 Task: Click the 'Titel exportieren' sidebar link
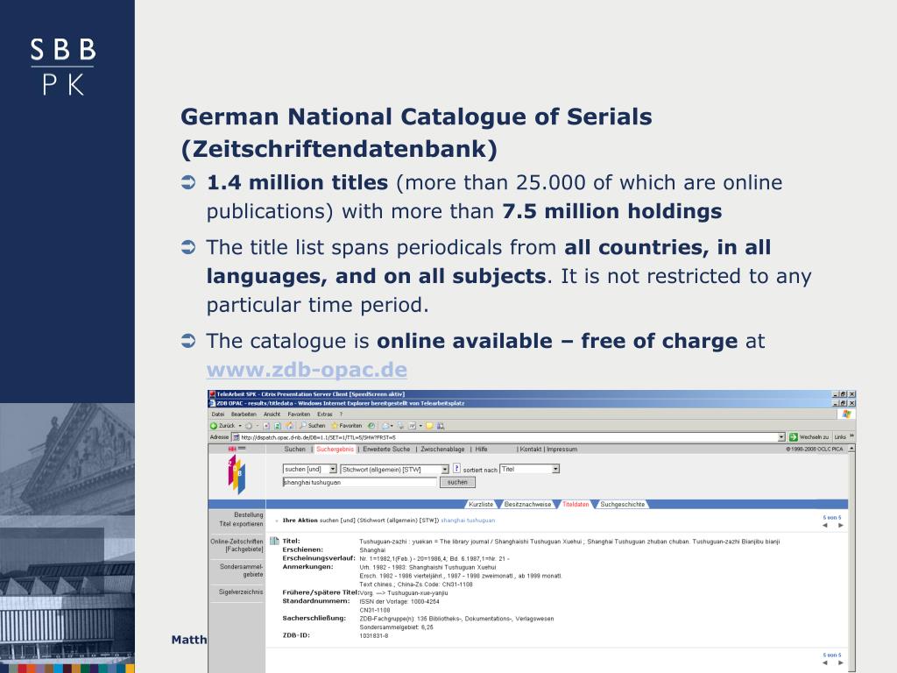[x=242, y=524]
